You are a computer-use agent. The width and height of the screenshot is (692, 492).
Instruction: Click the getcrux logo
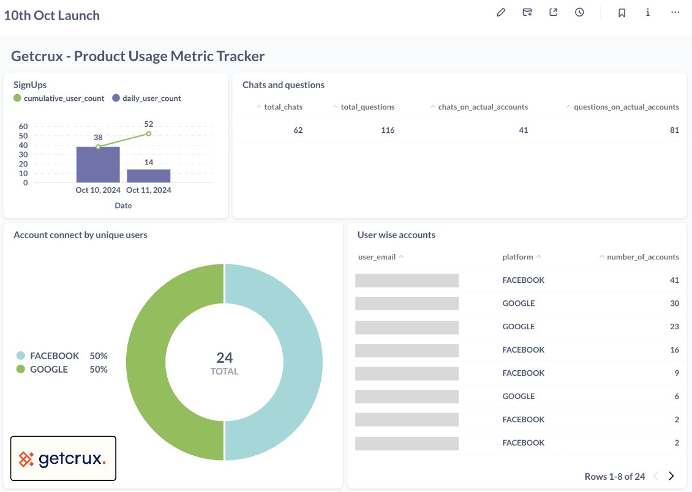click(x=62, y=458)
